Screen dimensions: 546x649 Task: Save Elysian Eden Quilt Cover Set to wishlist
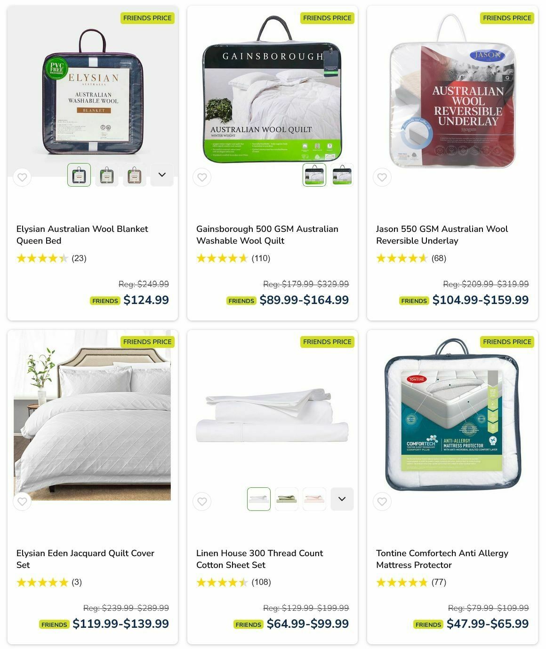pyautogui.click(x=22, y=501)
